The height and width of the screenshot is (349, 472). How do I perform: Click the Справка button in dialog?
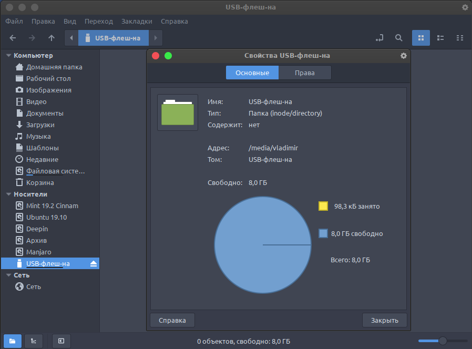point(172,321)
